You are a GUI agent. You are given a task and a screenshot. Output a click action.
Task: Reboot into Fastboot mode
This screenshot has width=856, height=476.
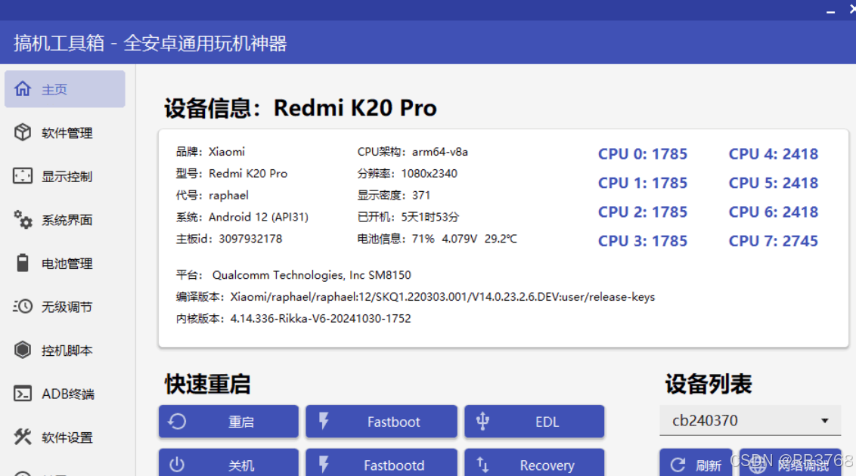click(x=381, y=422)
